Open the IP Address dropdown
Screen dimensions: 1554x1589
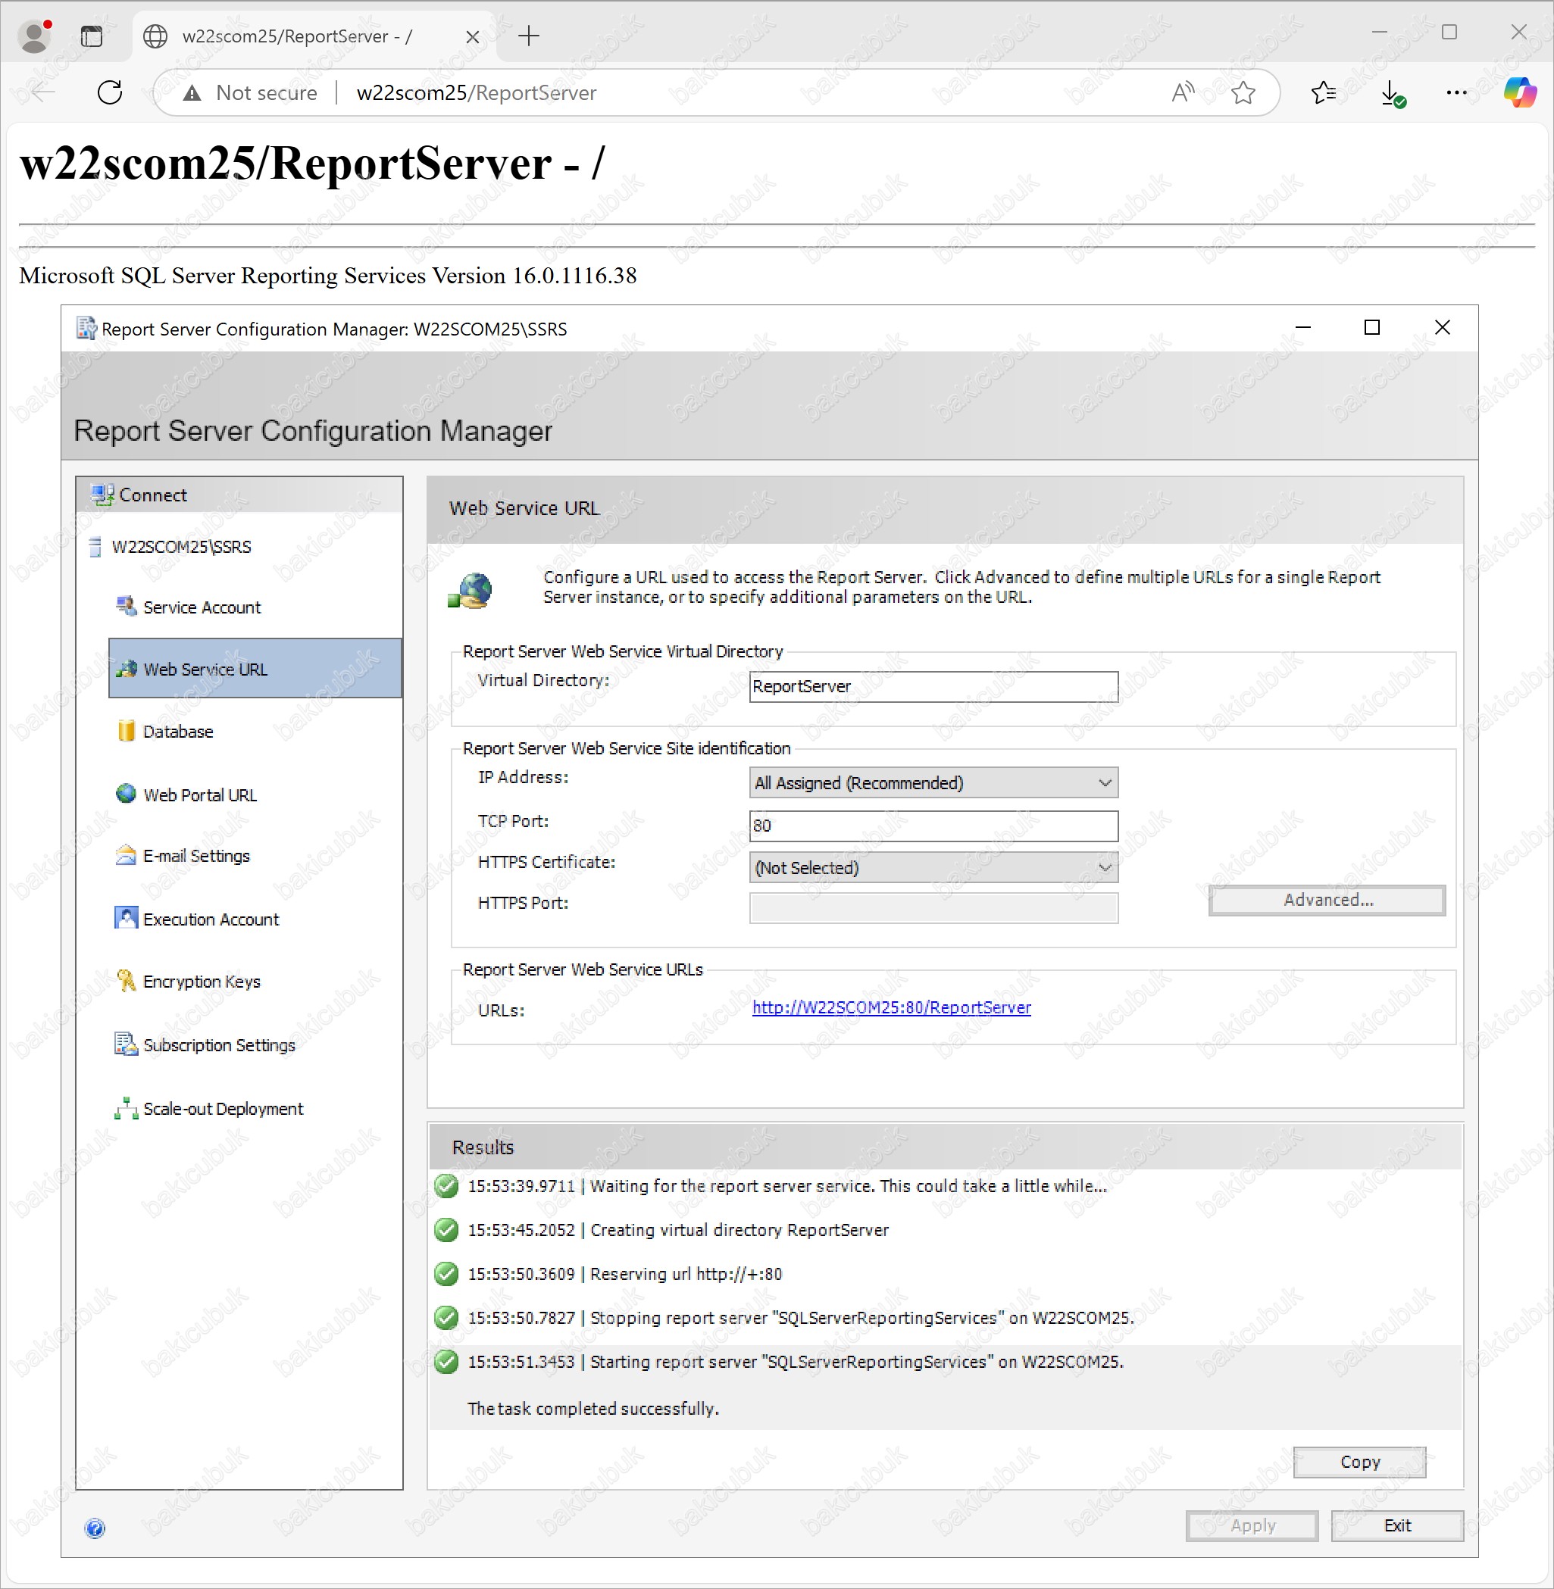pyautogui.click(x=933, y=782)
